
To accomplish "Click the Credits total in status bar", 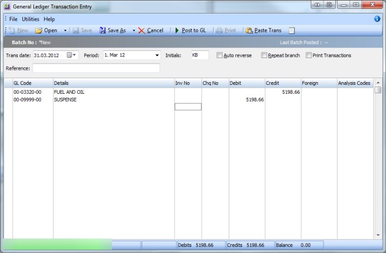I will [250, 245].
